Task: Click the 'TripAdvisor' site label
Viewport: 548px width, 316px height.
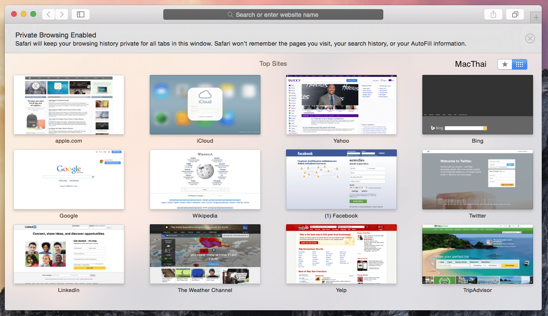Action: click(x=477, y=290)
